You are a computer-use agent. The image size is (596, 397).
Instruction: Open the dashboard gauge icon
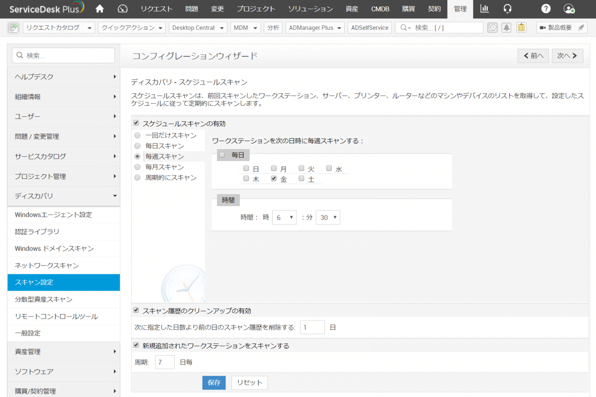(123, 8)
